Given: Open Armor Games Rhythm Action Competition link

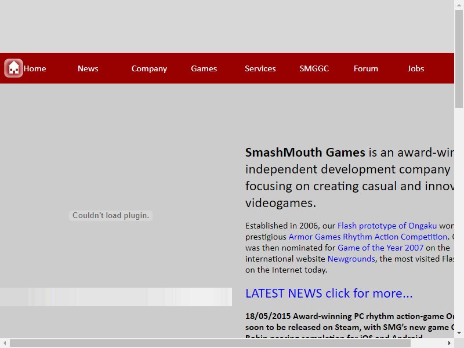Looking at the screenshot, I should (x=368, y=237).
